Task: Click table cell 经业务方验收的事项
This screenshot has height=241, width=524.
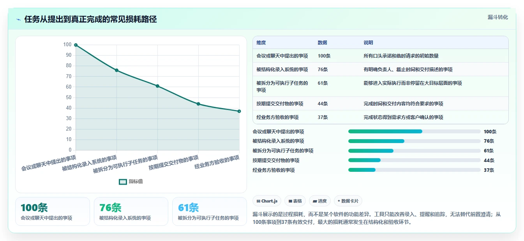Action: [x=277, y=117]
